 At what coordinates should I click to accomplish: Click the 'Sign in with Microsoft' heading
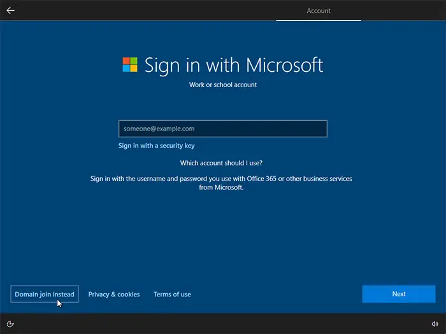coord(234,65)
